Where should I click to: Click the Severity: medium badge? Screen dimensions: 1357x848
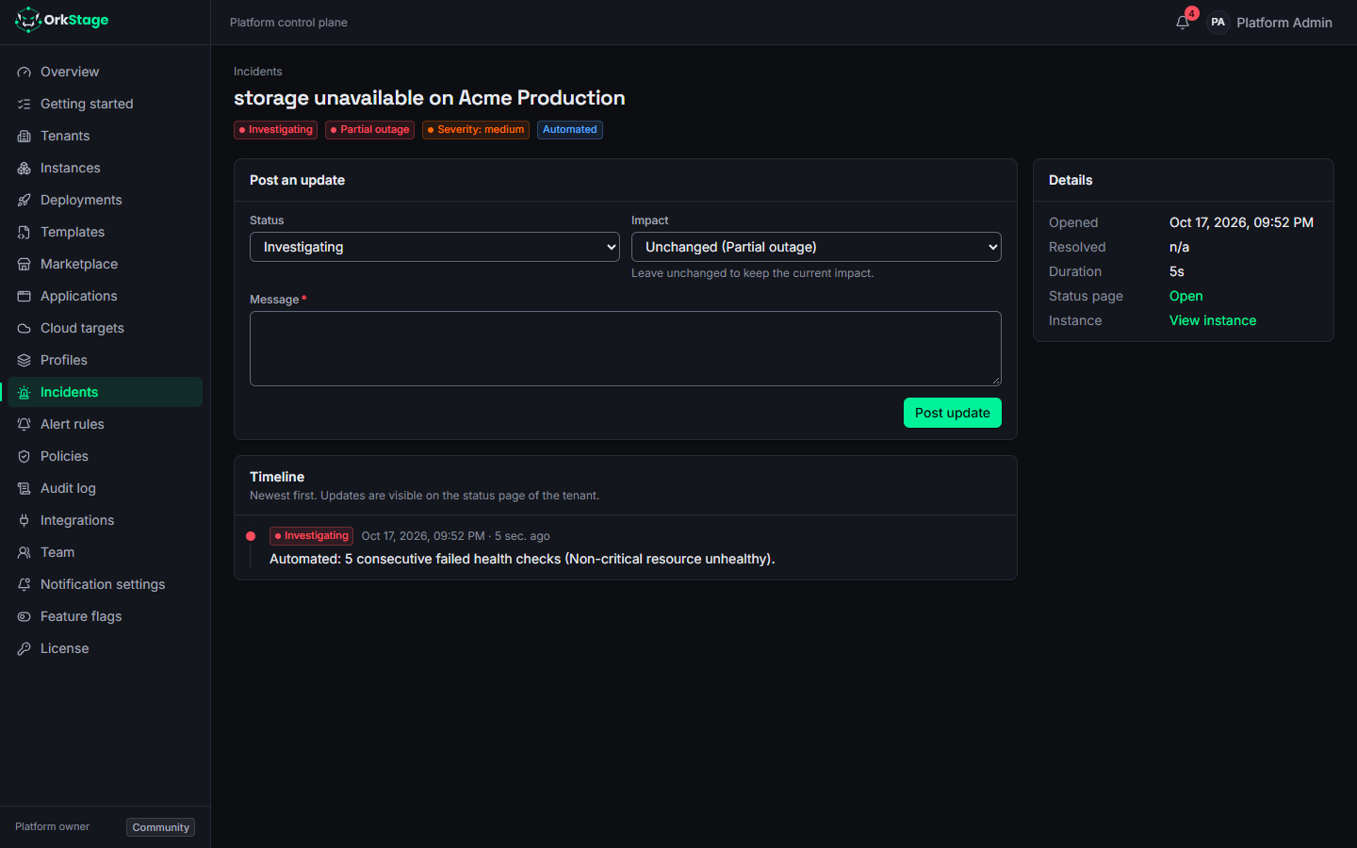(476, 130)
